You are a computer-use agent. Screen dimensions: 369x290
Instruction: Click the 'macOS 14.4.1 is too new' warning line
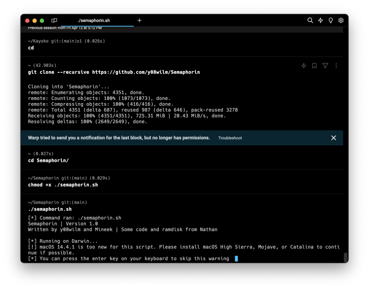[x=184, y=249]
